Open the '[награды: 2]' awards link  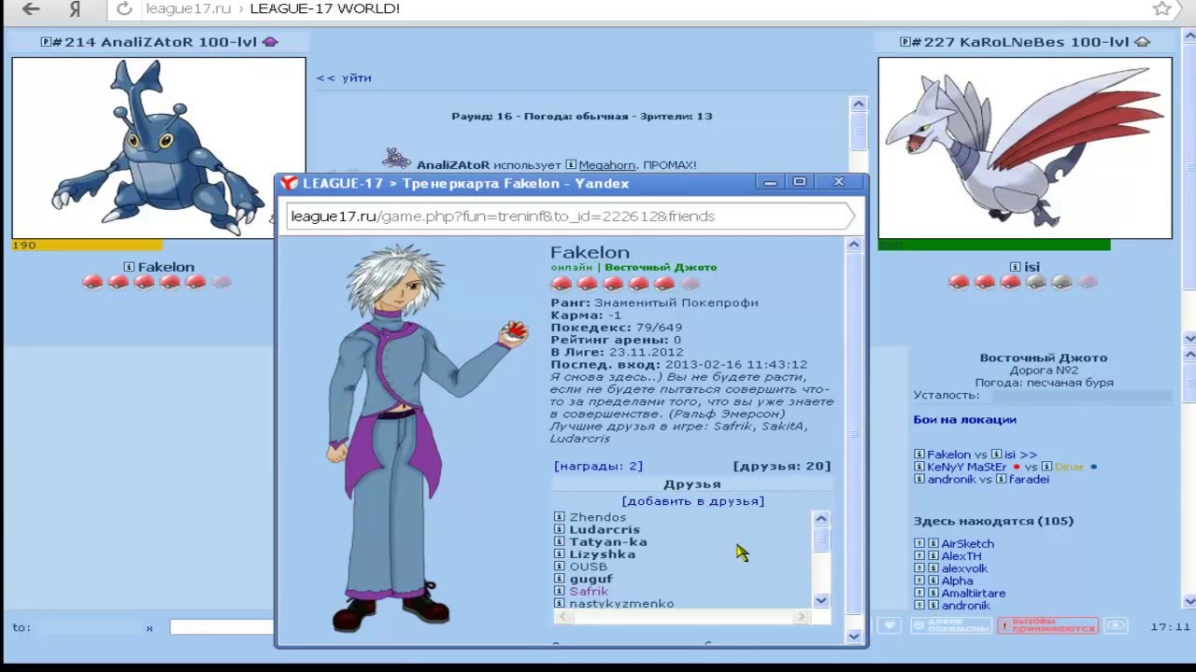point(598,466)
